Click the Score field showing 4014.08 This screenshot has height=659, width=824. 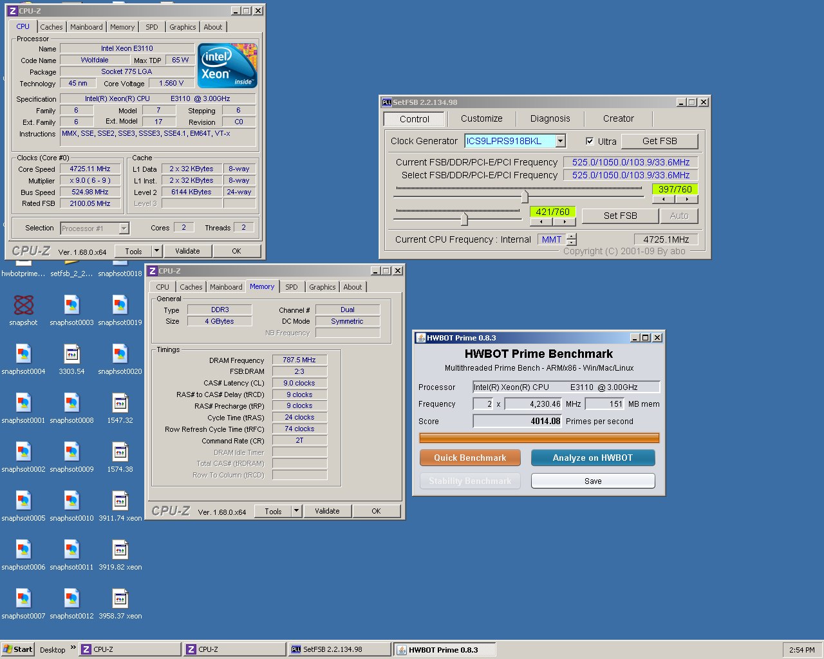518,421
